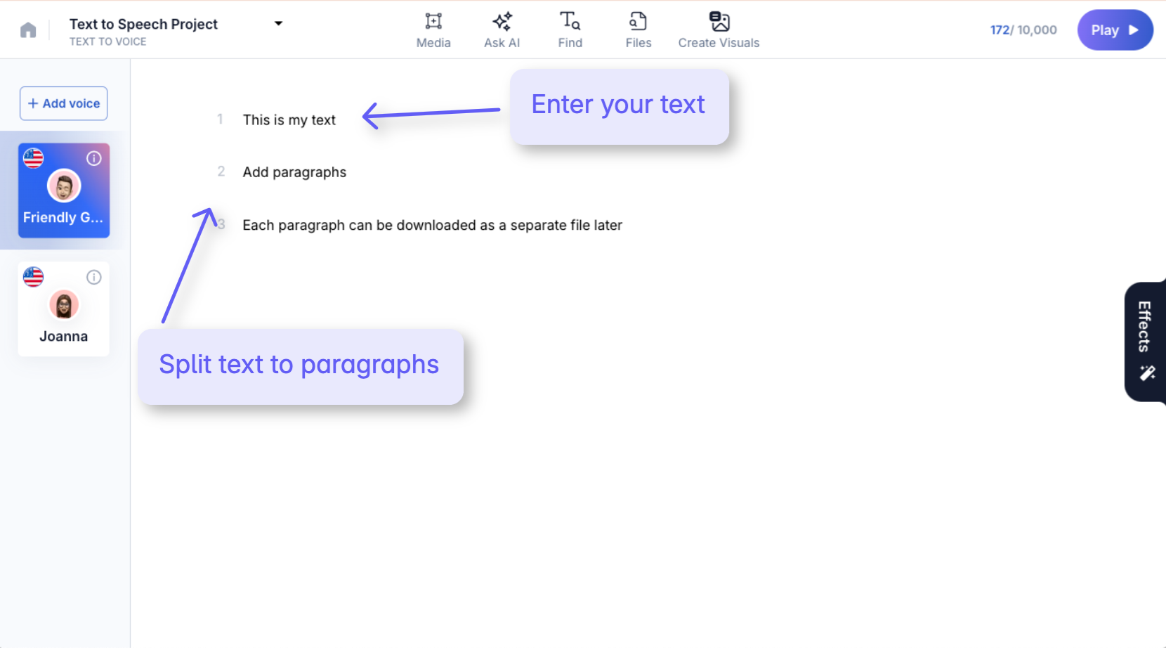Click paragraph number 1
Screen dimensions: 1166x648
pyautogui.click(x=220, y=119)
